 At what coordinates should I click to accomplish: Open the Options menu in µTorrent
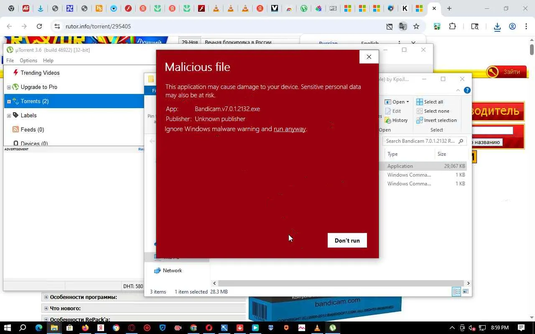click(28, 61)
